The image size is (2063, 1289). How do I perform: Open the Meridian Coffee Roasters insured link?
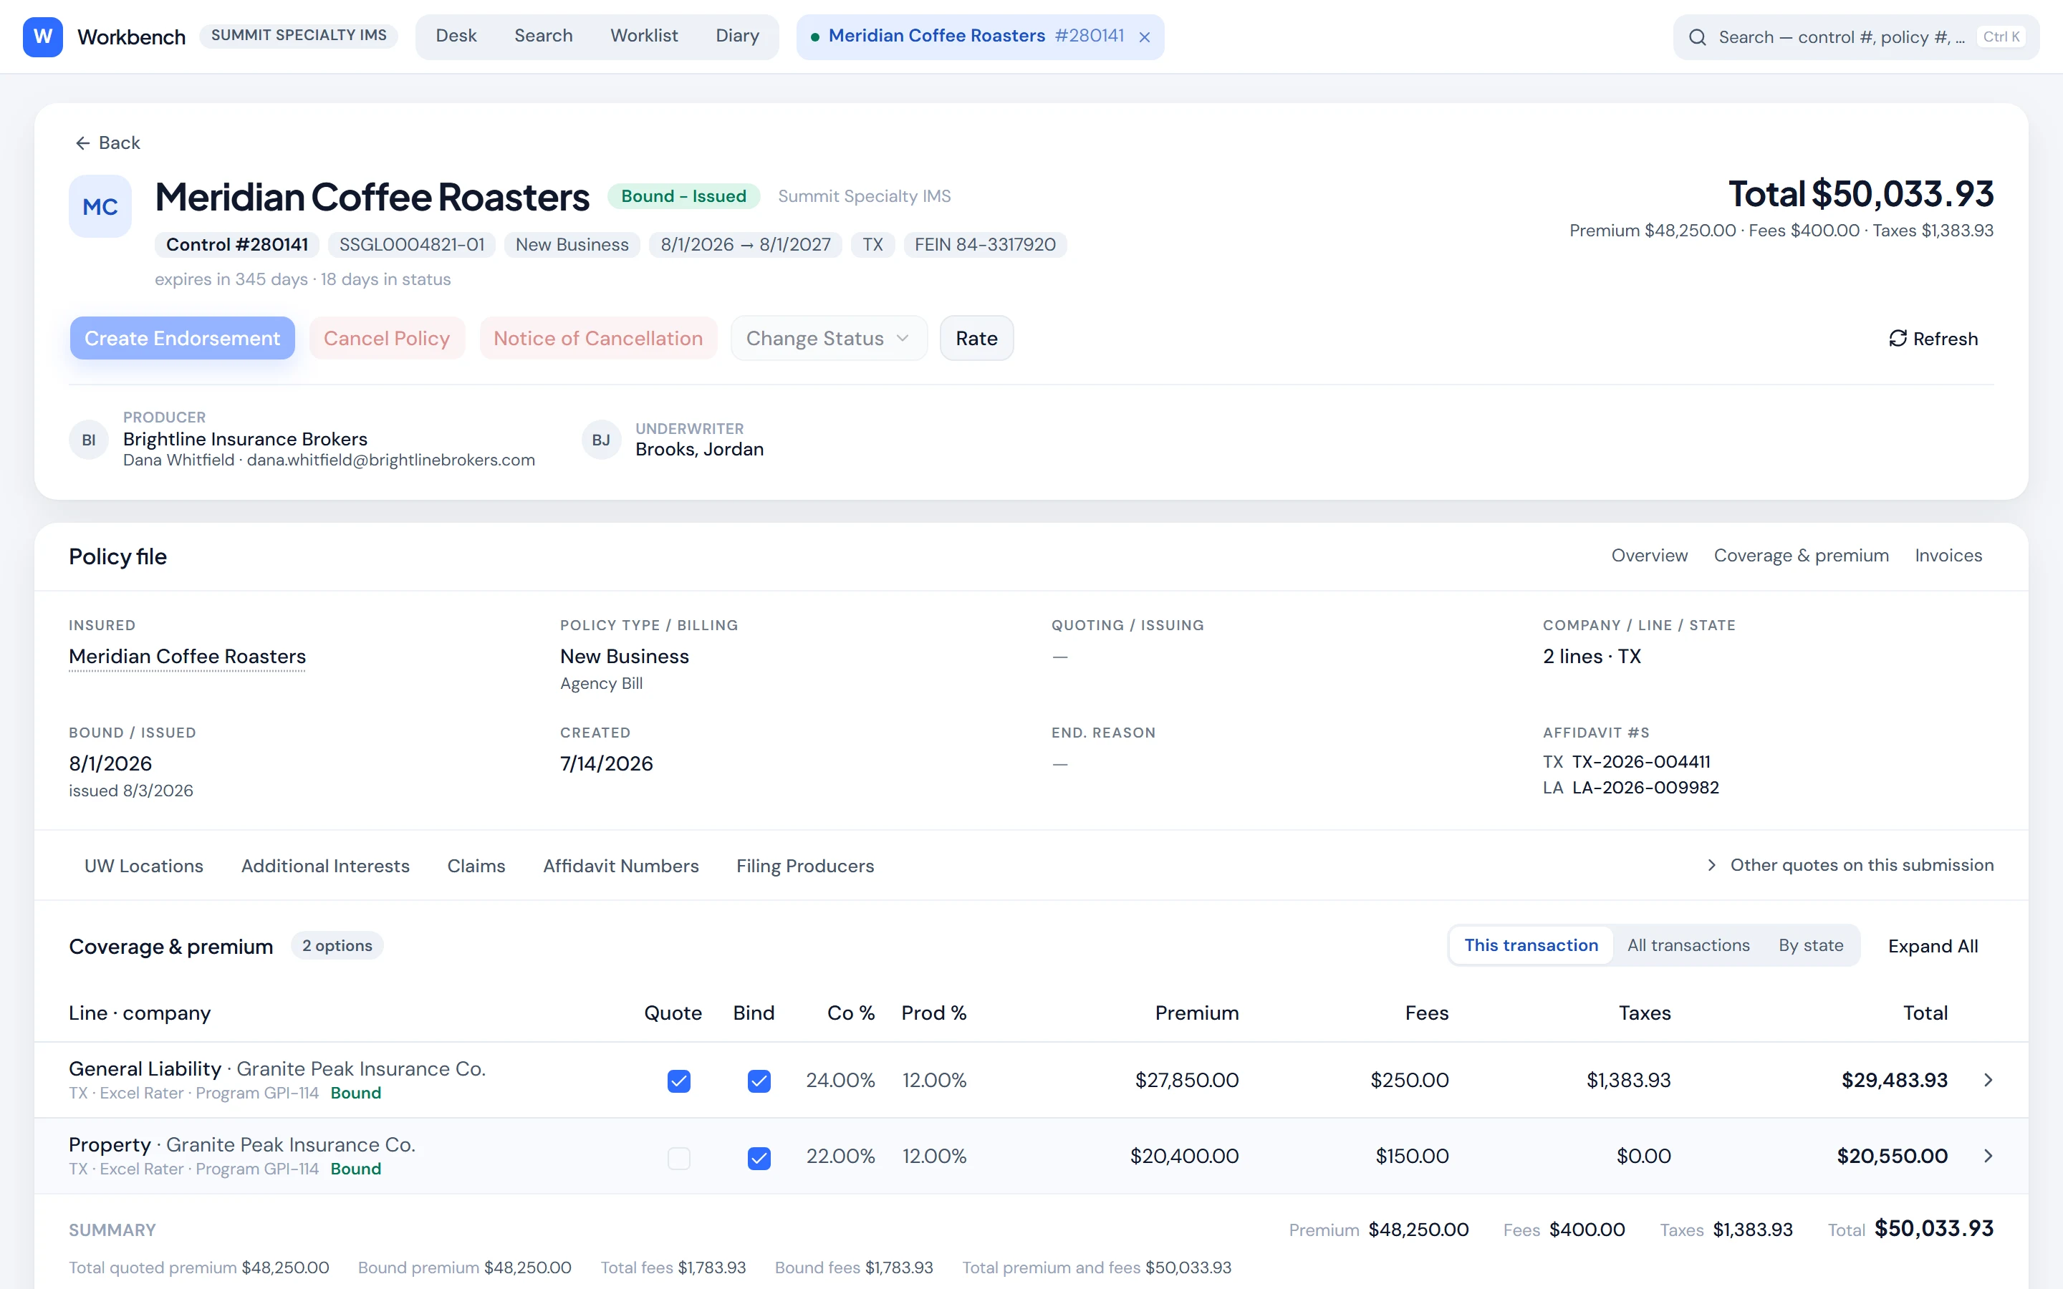pyautogui.click(x=188, y=657)
